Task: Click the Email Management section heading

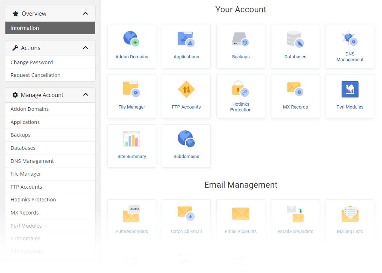Action: [241, 185]
